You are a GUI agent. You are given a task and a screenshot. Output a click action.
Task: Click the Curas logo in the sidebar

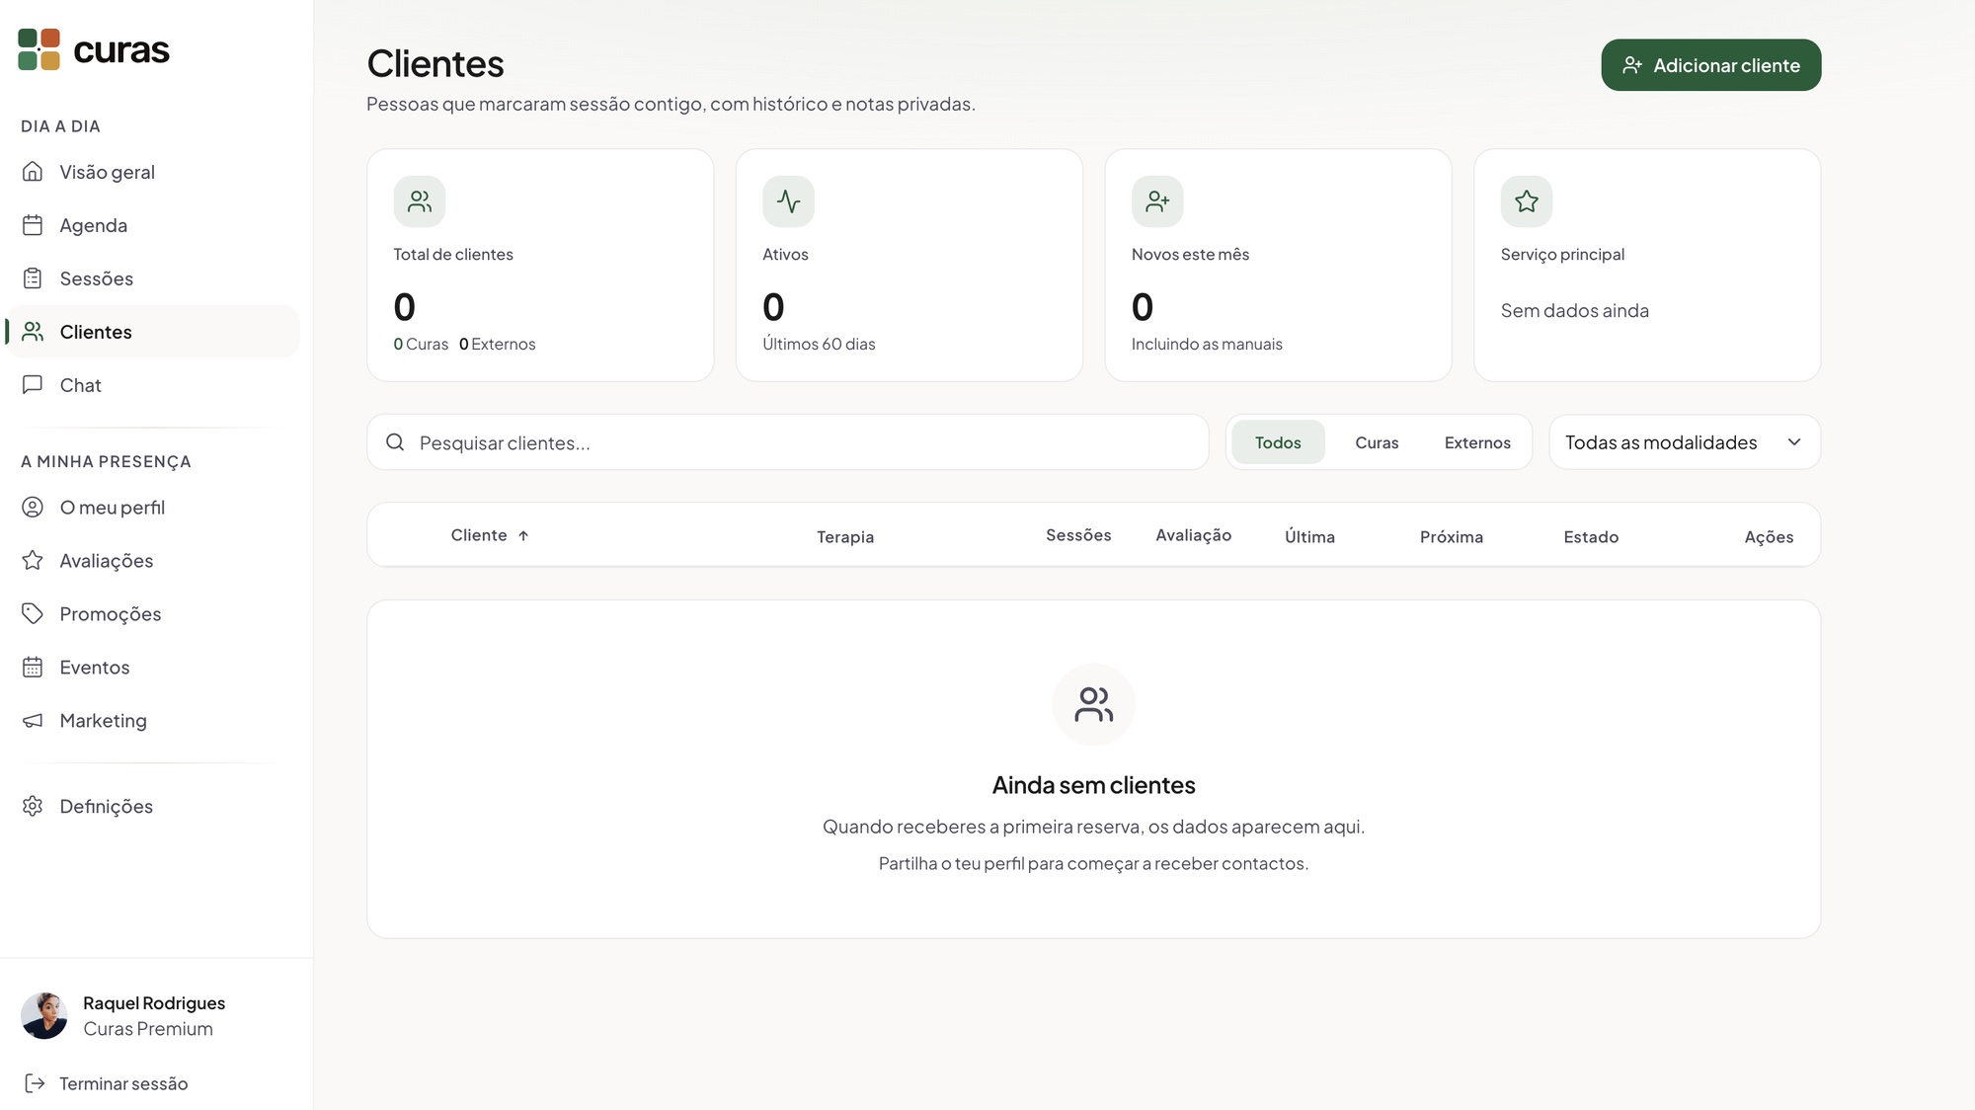click(94, 49)
